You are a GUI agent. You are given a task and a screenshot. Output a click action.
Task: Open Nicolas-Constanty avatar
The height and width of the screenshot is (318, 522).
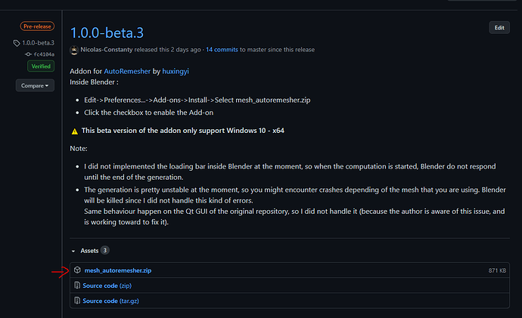click(x=74, y=50)
